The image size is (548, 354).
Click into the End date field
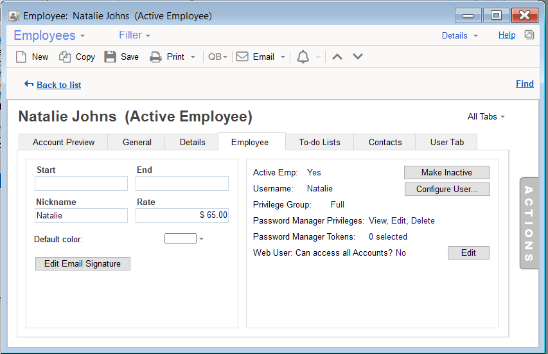click(x=182, y=184)
